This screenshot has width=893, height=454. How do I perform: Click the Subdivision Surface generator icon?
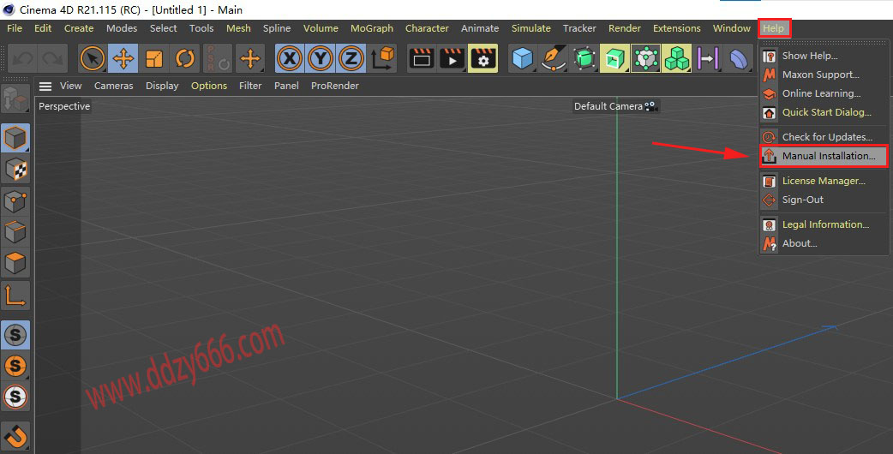pos(584,58)
